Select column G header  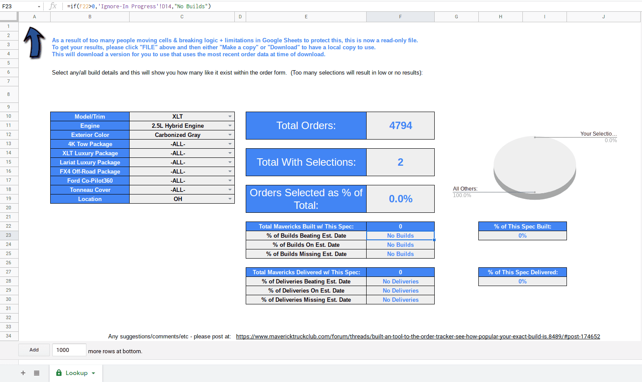coord(457,17)
